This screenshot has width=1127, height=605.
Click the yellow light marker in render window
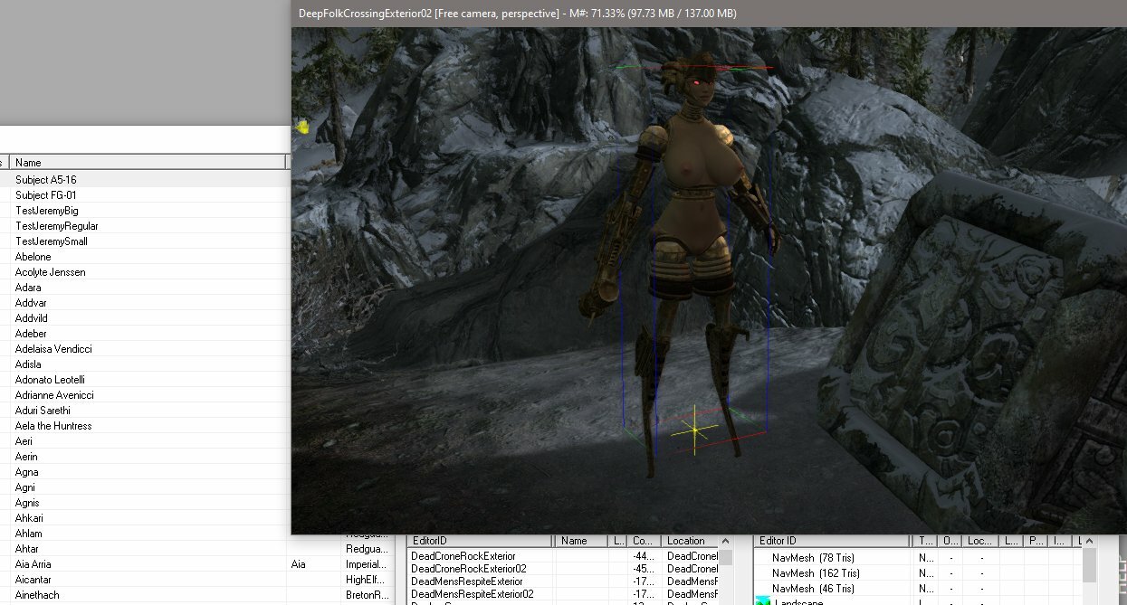(303, 128)
